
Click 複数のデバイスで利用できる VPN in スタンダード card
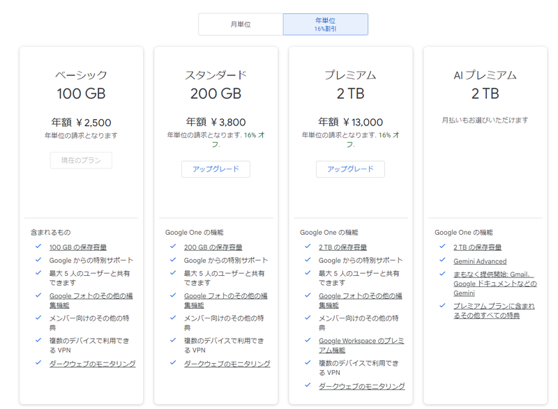[x=224, y=346]
